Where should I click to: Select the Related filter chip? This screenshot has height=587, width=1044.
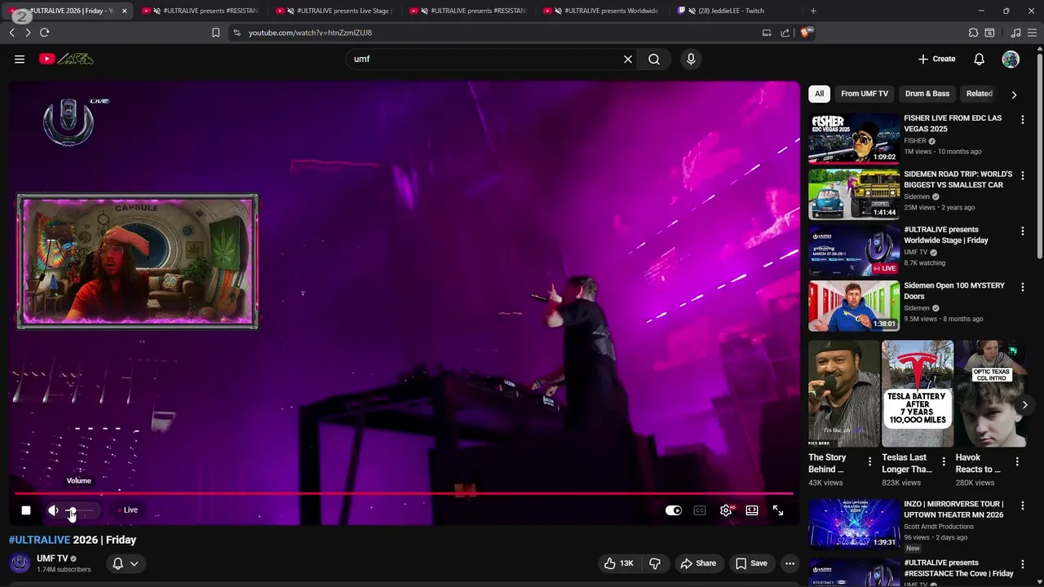[x=979, y=94]
